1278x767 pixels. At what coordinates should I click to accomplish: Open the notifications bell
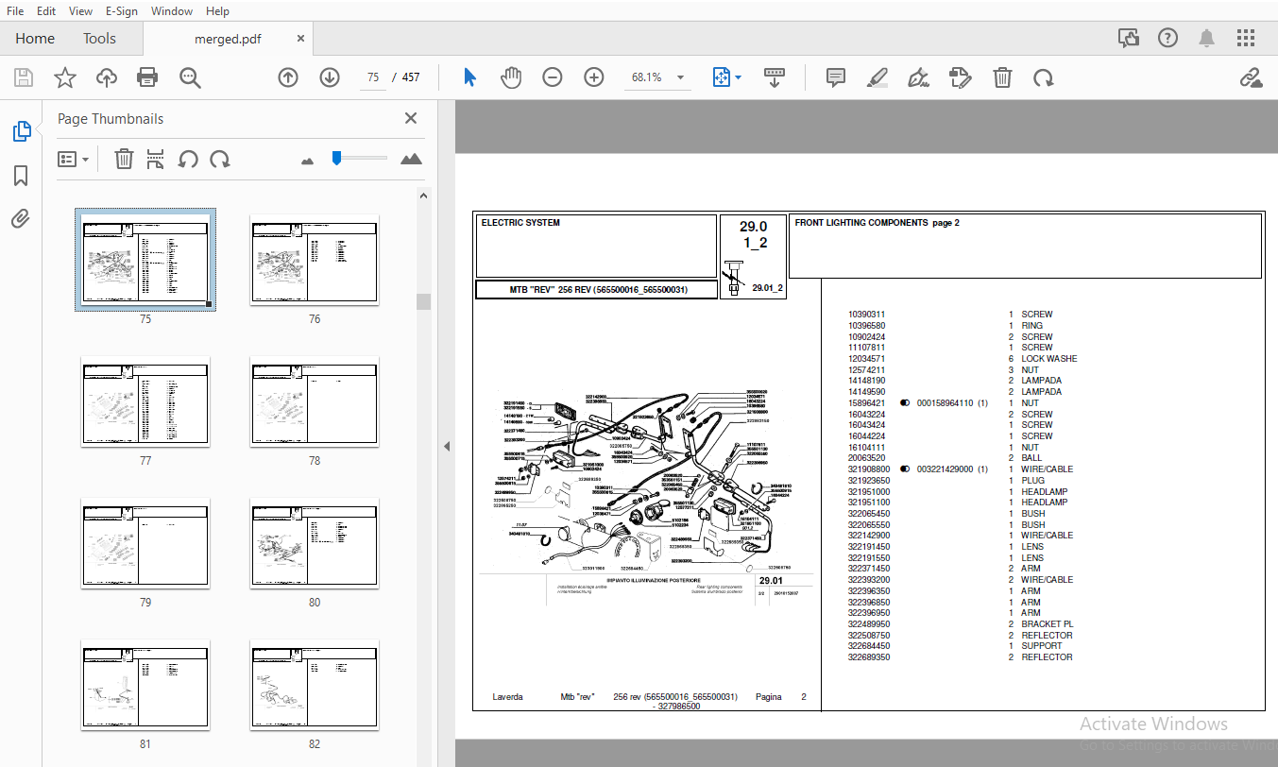point(1207,38)
